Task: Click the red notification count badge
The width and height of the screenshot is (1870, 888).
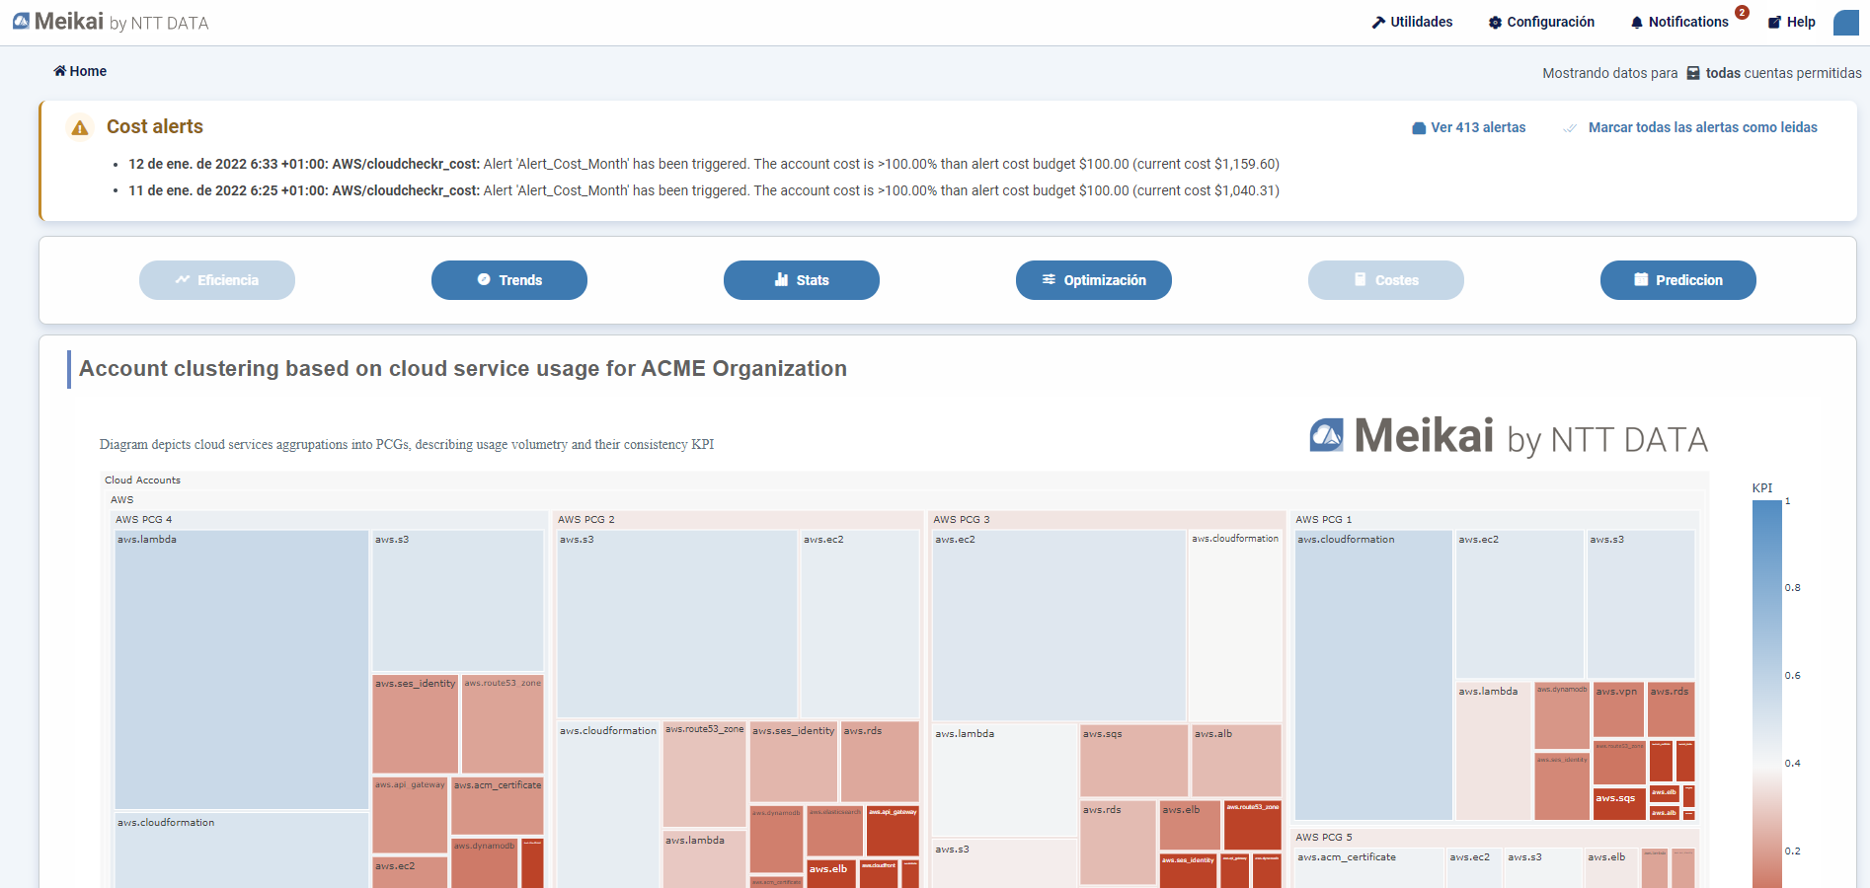Action: (x=1742, y=13)
